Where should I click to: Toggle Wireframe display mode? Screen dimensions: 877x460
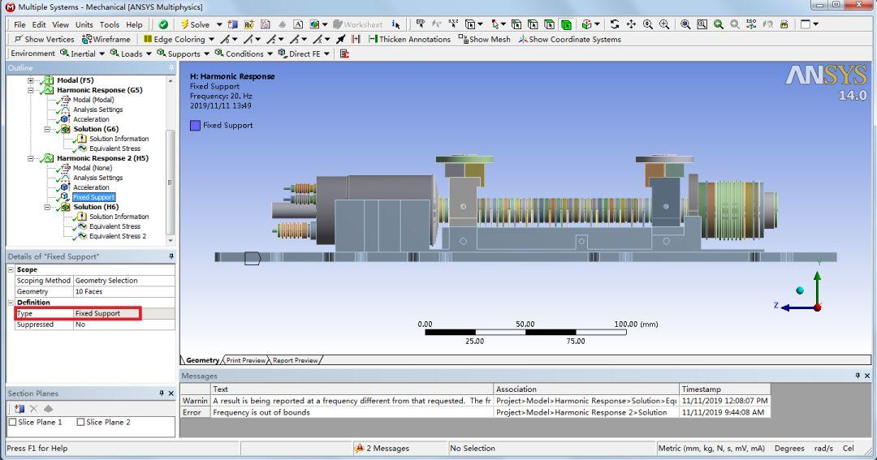coord(106,39)
